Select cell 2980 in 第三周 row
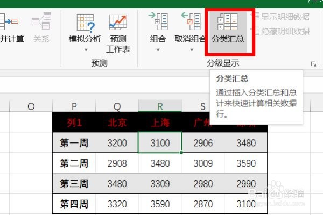This screenshot has height=215, width=323. click(x=203, y=183)
